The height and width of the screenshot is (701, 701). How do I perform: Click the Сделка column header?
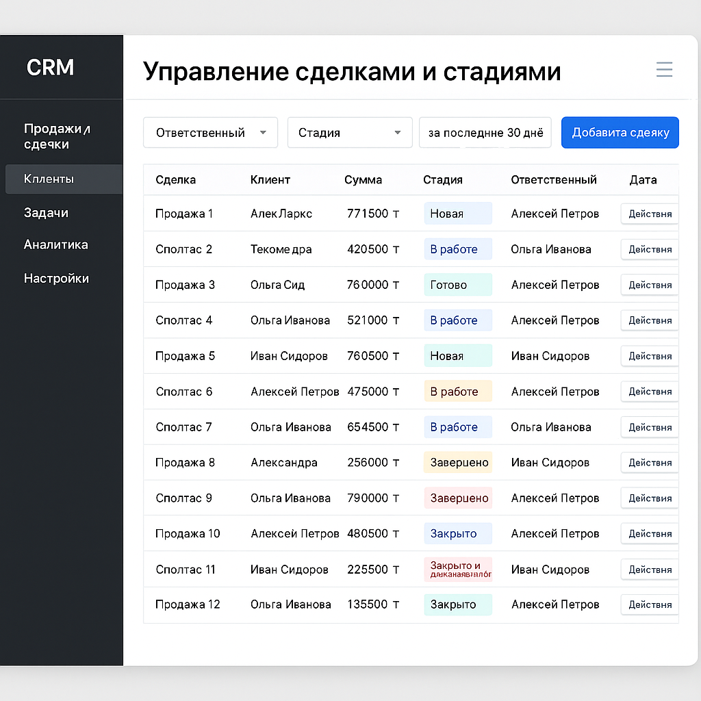point(176,180)
